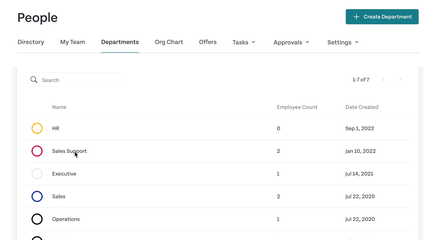Expand the Approvals dropdown menu
This screenshot has width=435, height=240.
point(291,43)
